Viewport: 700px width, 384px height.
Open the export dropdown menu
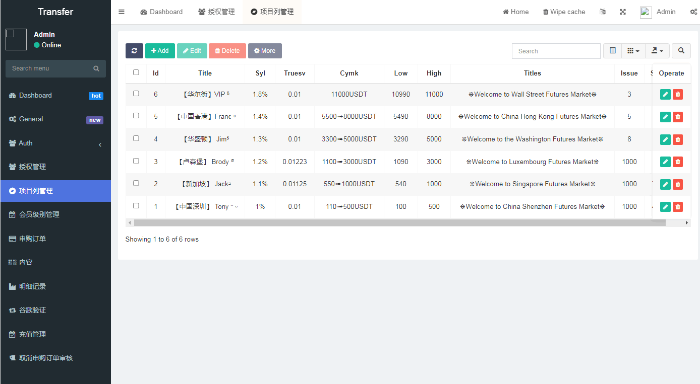[657, 51]
